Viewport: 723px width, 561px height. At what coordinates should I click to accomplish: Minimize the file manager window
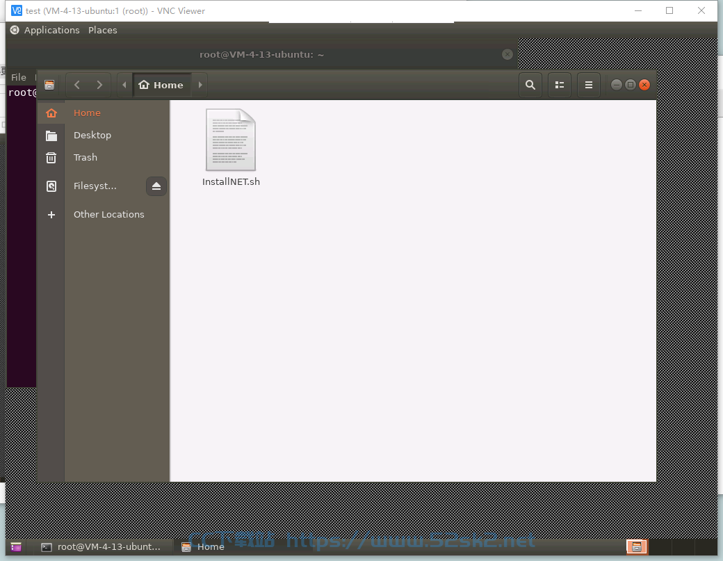tap(616, 85)
